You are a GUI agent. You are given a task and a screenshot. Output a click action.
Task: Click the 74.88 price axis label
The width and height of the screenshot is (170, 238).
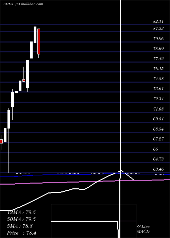pyautogui.click(x=158, y=79)
